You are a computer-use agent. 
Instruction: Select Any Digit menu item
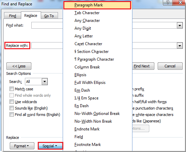click(97, 28)
